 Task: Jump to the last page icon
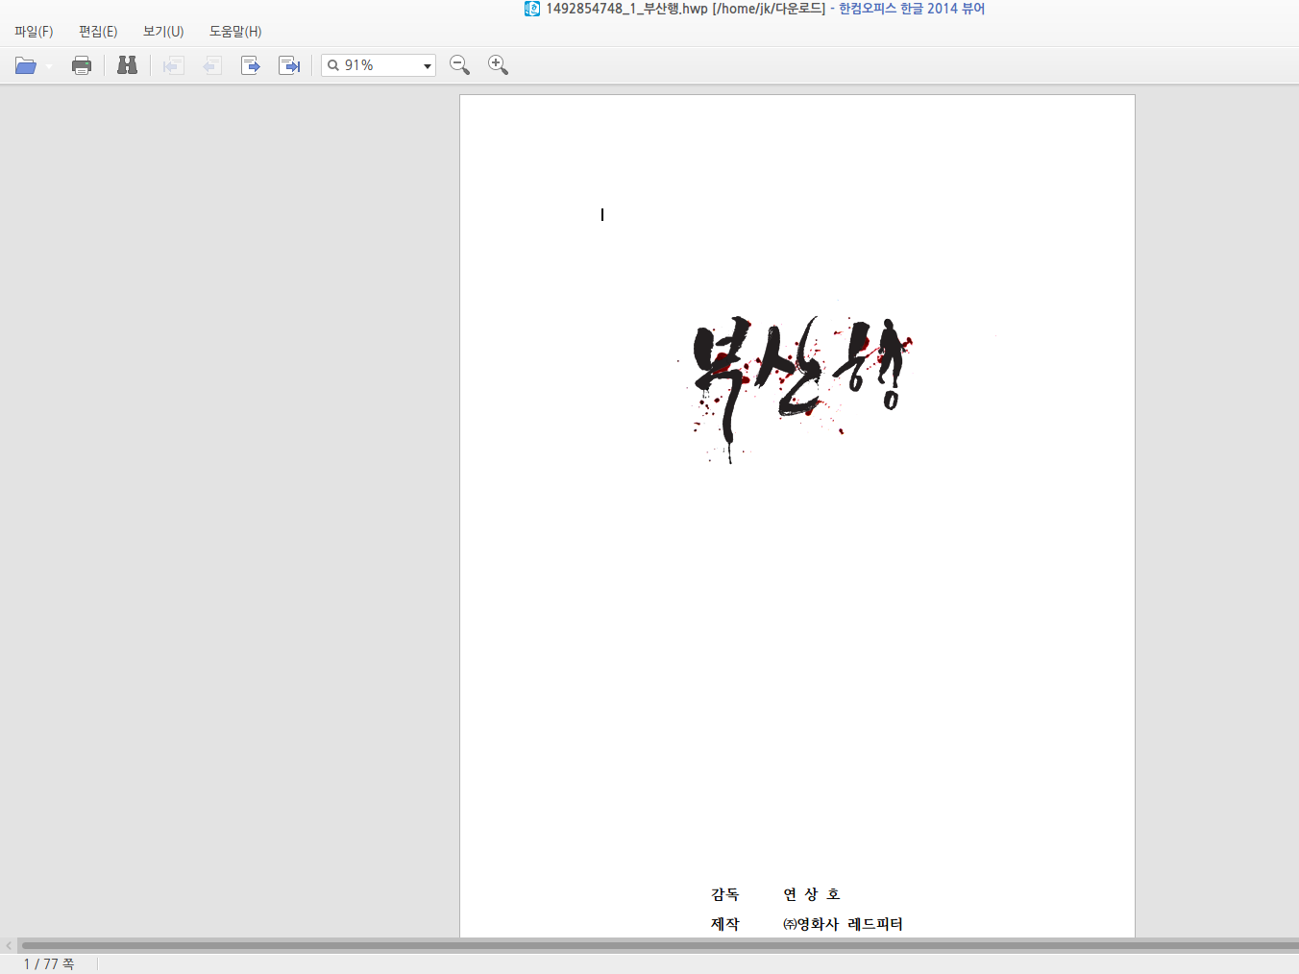click(289, 65)
